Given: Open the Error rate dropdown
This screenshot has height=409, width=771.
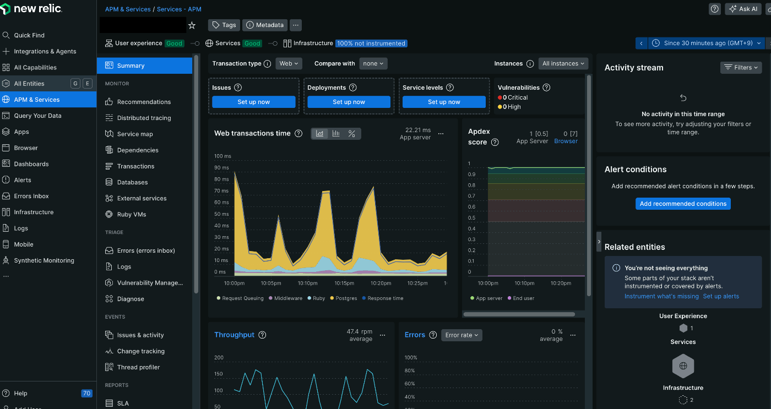Looking at the screenshot, I should 461,335.
